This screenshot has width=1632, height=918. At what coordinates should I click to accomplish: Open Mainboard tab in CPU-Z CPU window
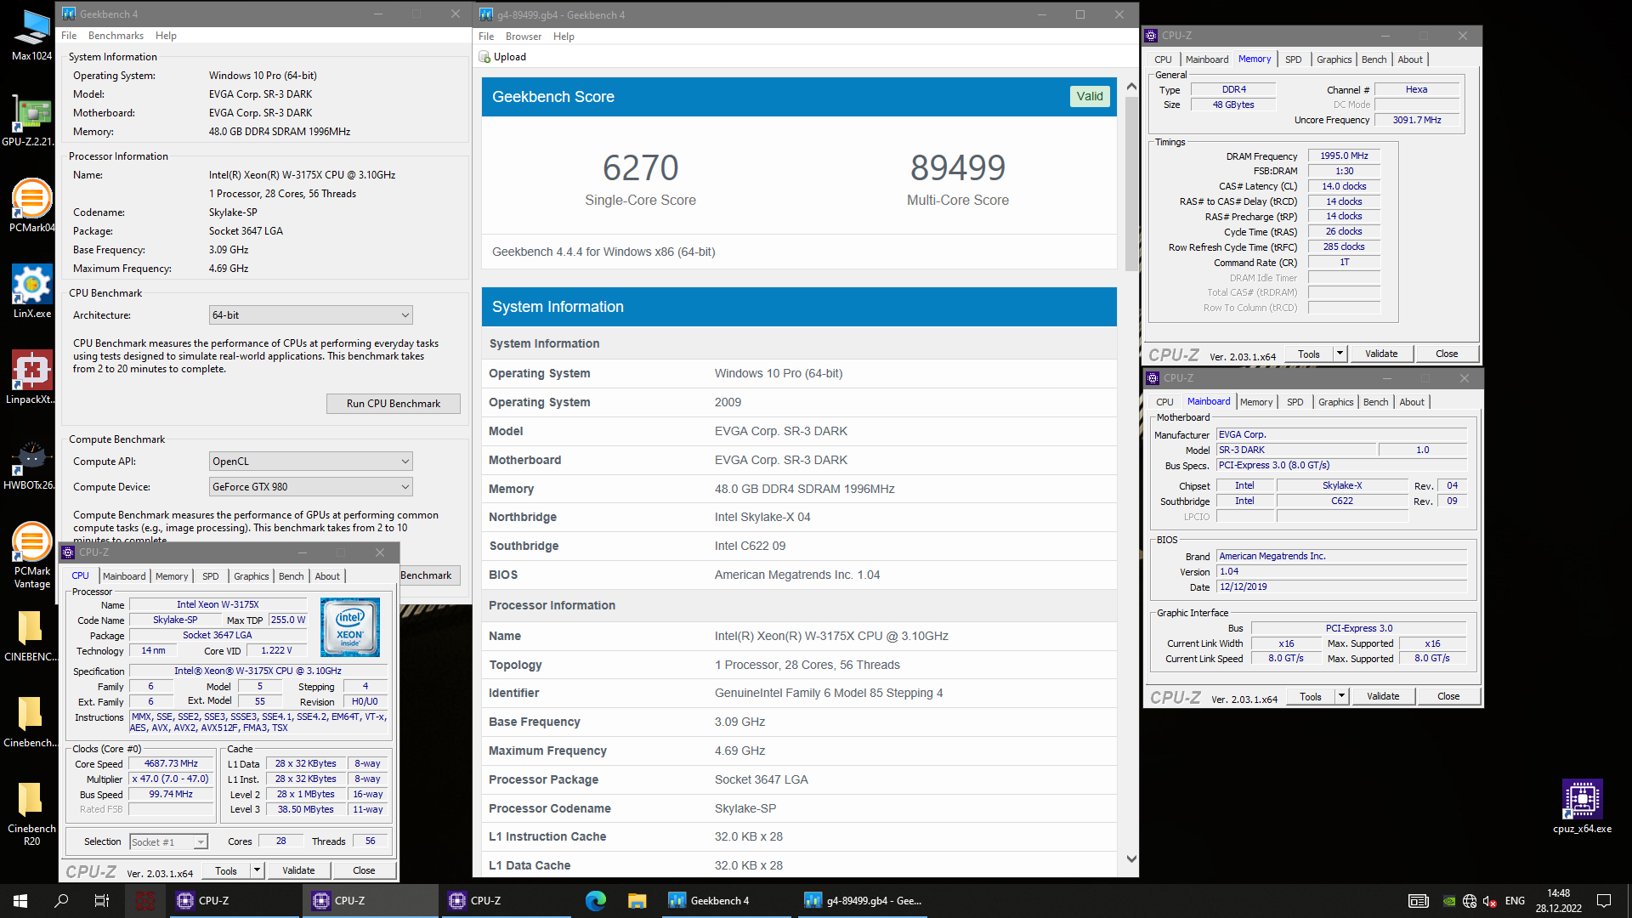click(x=124, y=576)
